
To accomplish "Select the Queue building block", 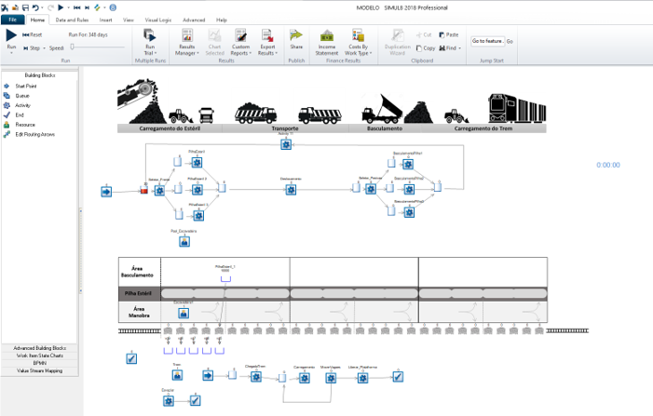I will 22,95.
